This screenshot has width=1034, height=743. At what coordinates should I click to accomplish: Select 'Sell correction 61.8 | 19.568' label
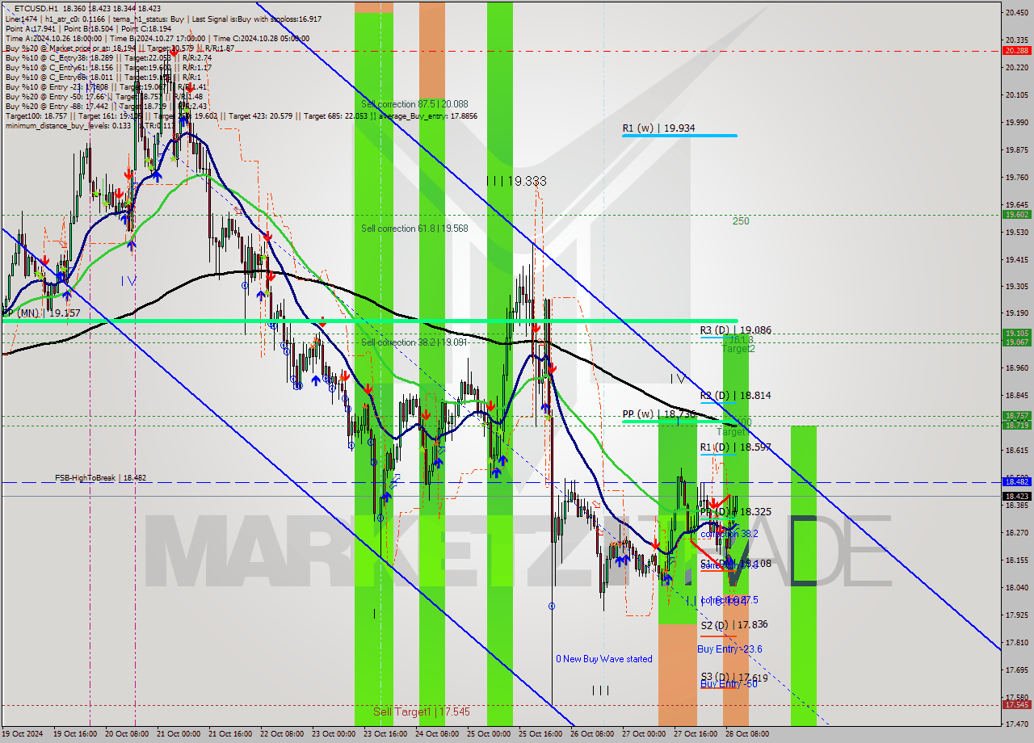pyautogui.click(x=414, y=229)
